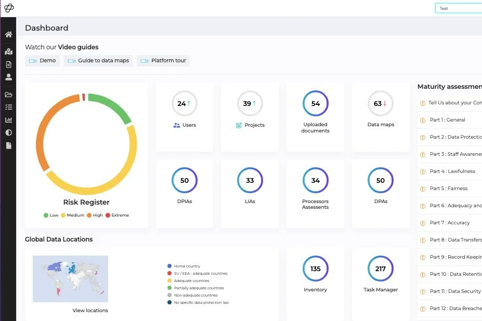Select Part 7 : Accuracy assessment item
482x321 pixels.
coord(450,223)
